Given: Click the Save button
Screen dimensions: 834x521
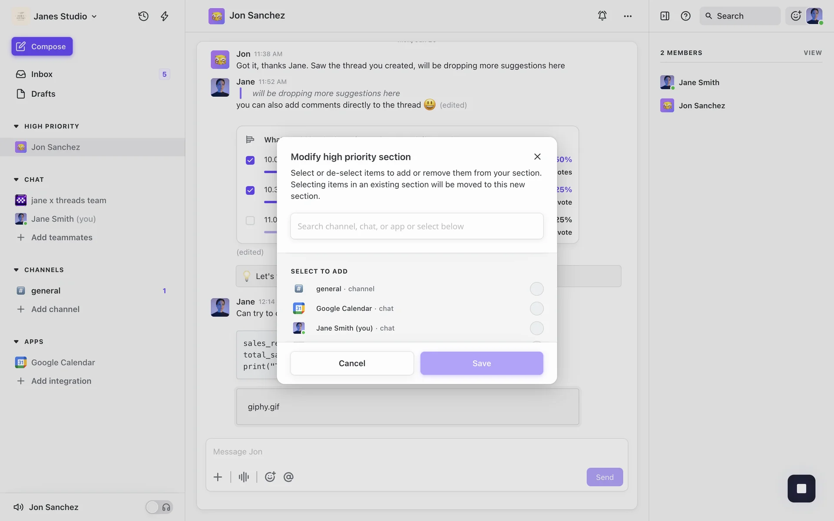Looking at the screenshot, I should pos(481,363).
